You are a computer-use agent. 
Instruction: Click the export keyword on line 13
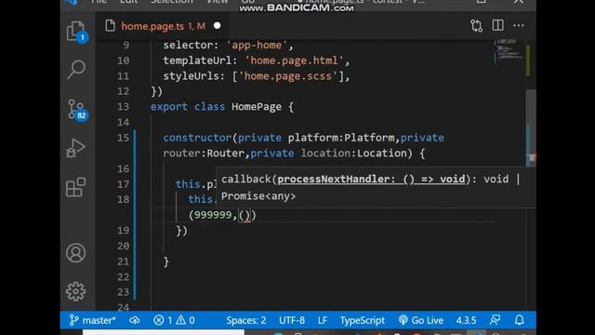click(x=169, y=107)
